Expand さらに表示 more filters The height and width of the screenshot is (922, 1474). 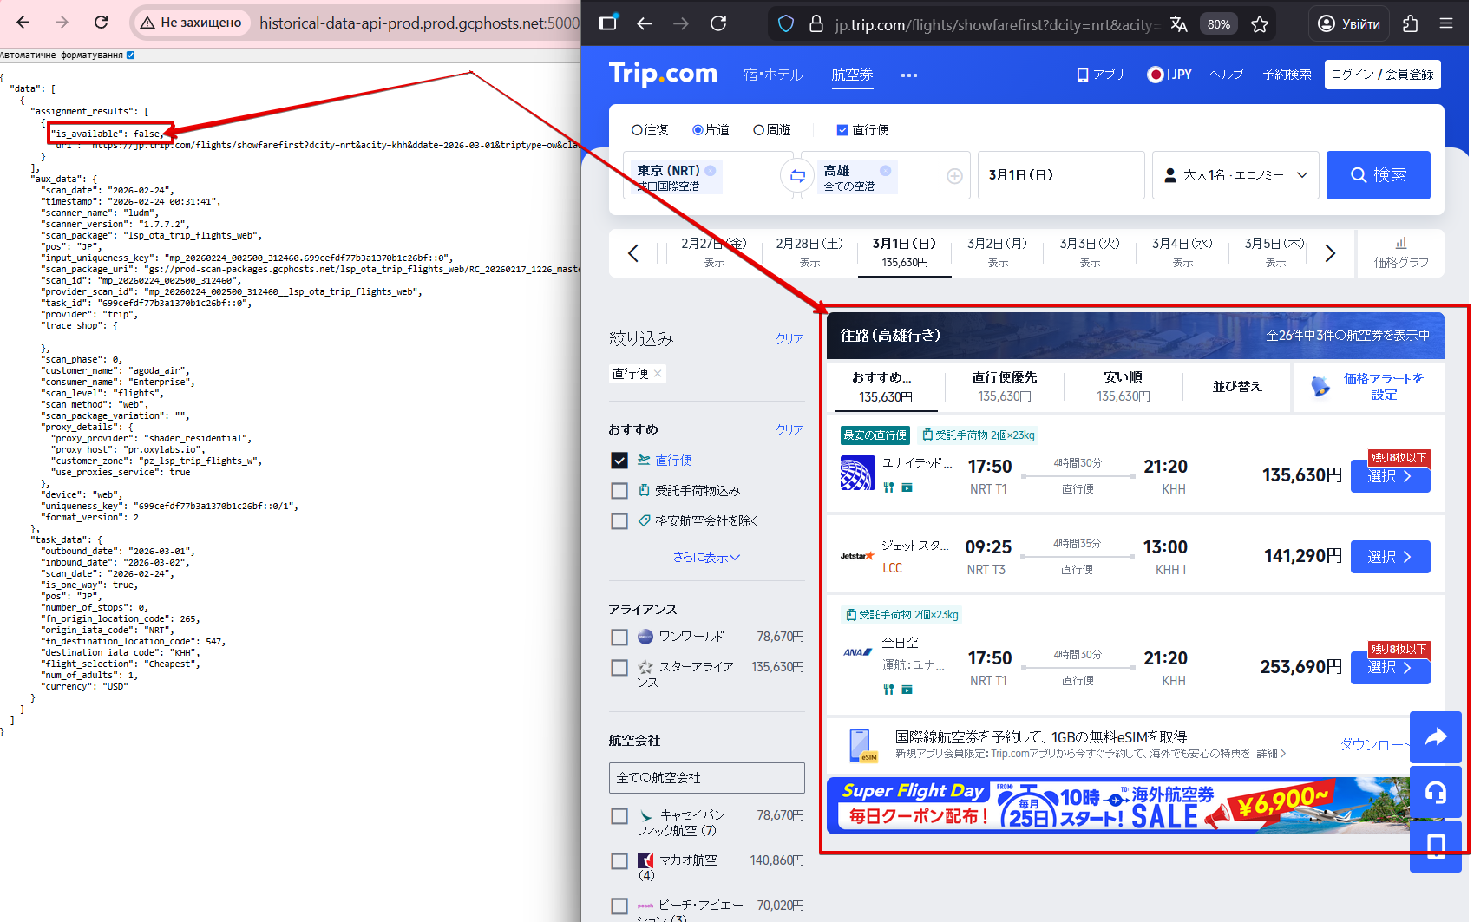(x=706, y=558)
